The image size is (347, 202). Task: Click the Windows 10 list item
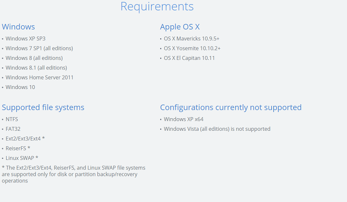(x=20, y=87)
